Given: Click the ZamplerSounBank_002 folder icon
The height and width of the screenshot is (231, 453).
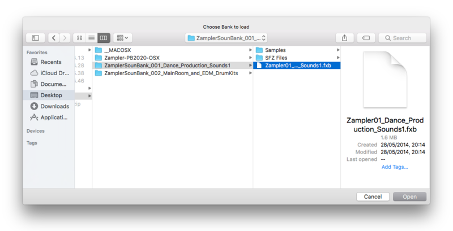Looking at the screenshot, I should 99,73.
